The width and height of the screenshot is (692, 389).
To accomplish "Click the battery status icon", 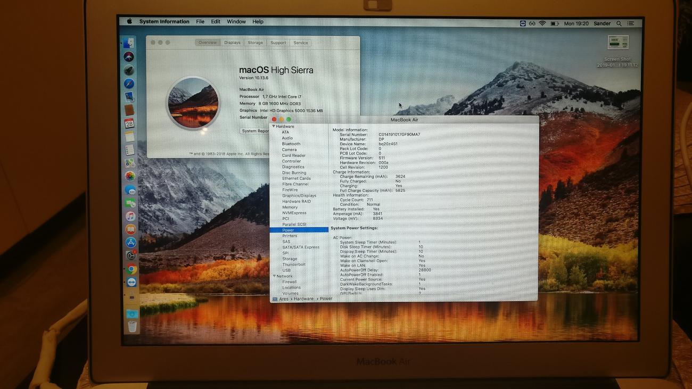I will tap(554, 23).
